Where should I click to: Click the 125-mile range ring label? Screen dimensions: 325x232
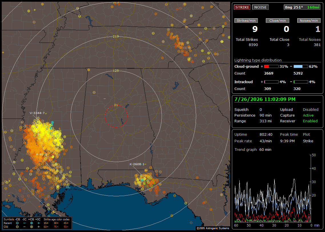(x=116, y=71)
